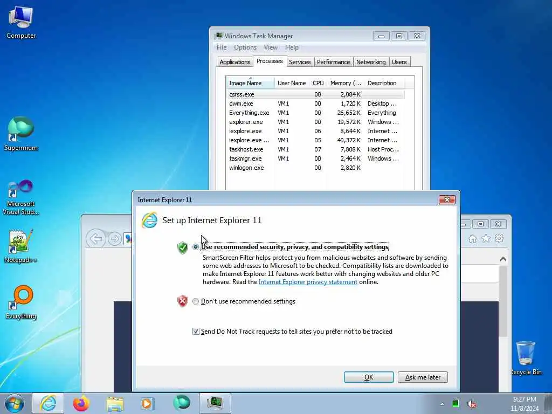
Task: Open Task Manager Options menu
Action: tap(245, 47)
